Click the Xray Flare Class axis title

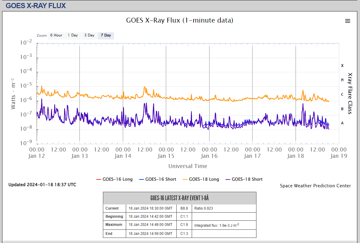tap(350, 93)
